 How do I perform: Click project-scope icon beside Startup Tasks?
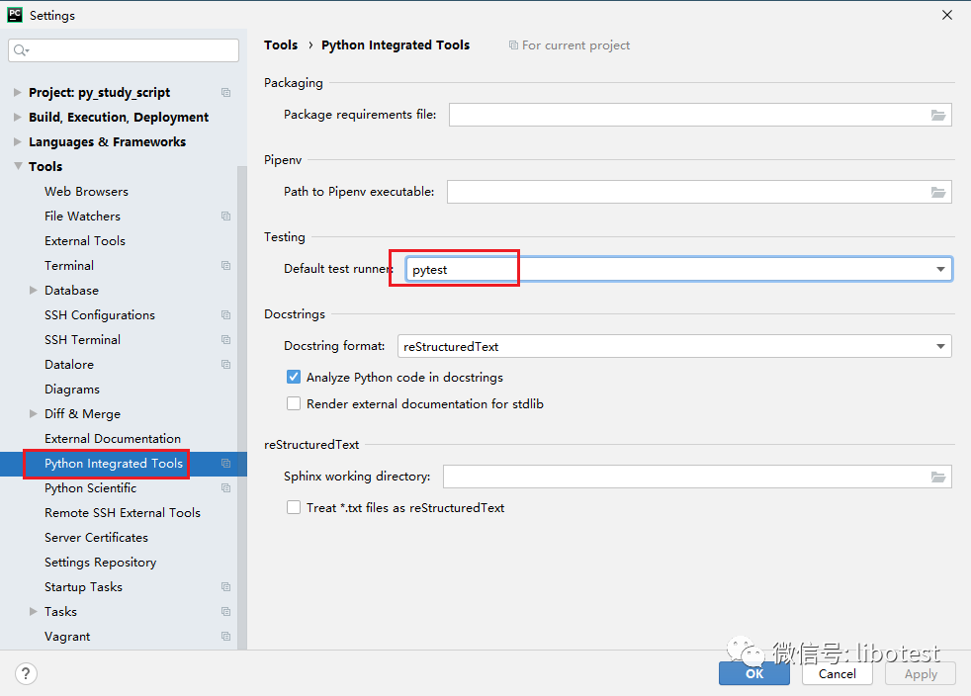coord(225,587)
